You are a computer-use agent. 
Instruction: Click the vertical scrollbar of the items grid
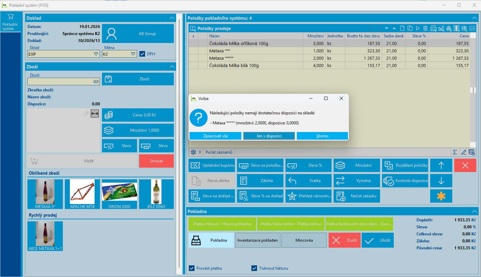(x=472, y=90)
